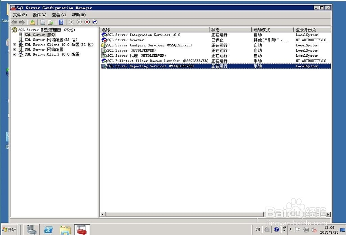Open the 开始 Start menu button
Screen dimensions: 346x235
click(9, 230)
